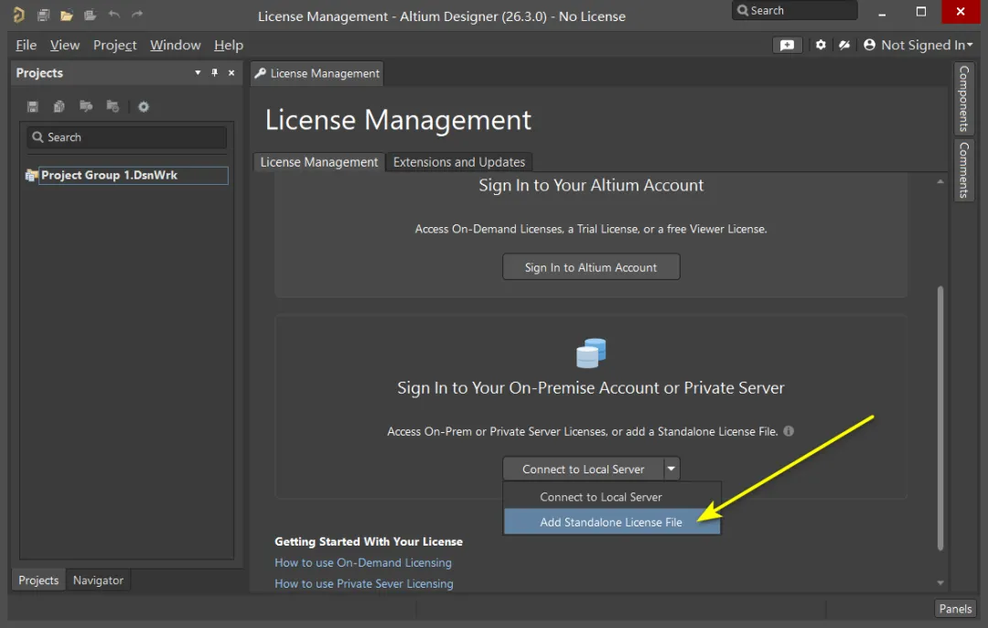
Task: Click the Project Group workspace icon
Action: tap(31, 175)
